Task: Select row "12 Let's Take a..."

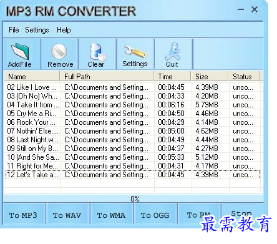Action: (x=133, y=175)
